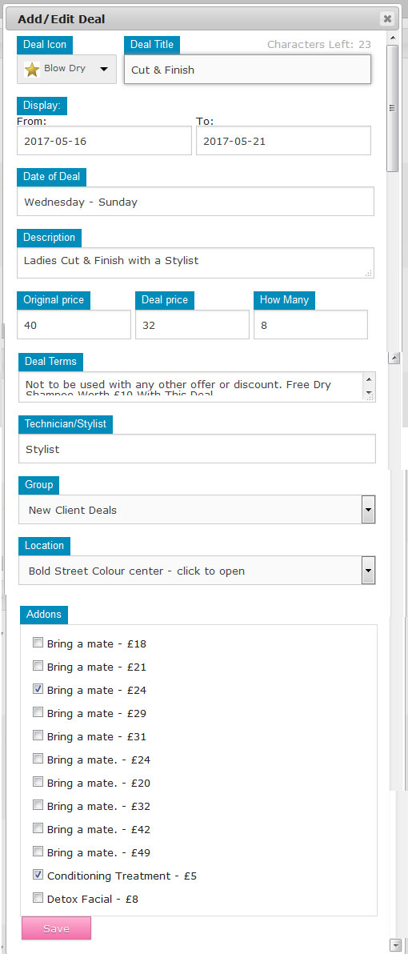408x962 pixels.
Task: Open the Location dropdown arrow
Action: [368, 571]
